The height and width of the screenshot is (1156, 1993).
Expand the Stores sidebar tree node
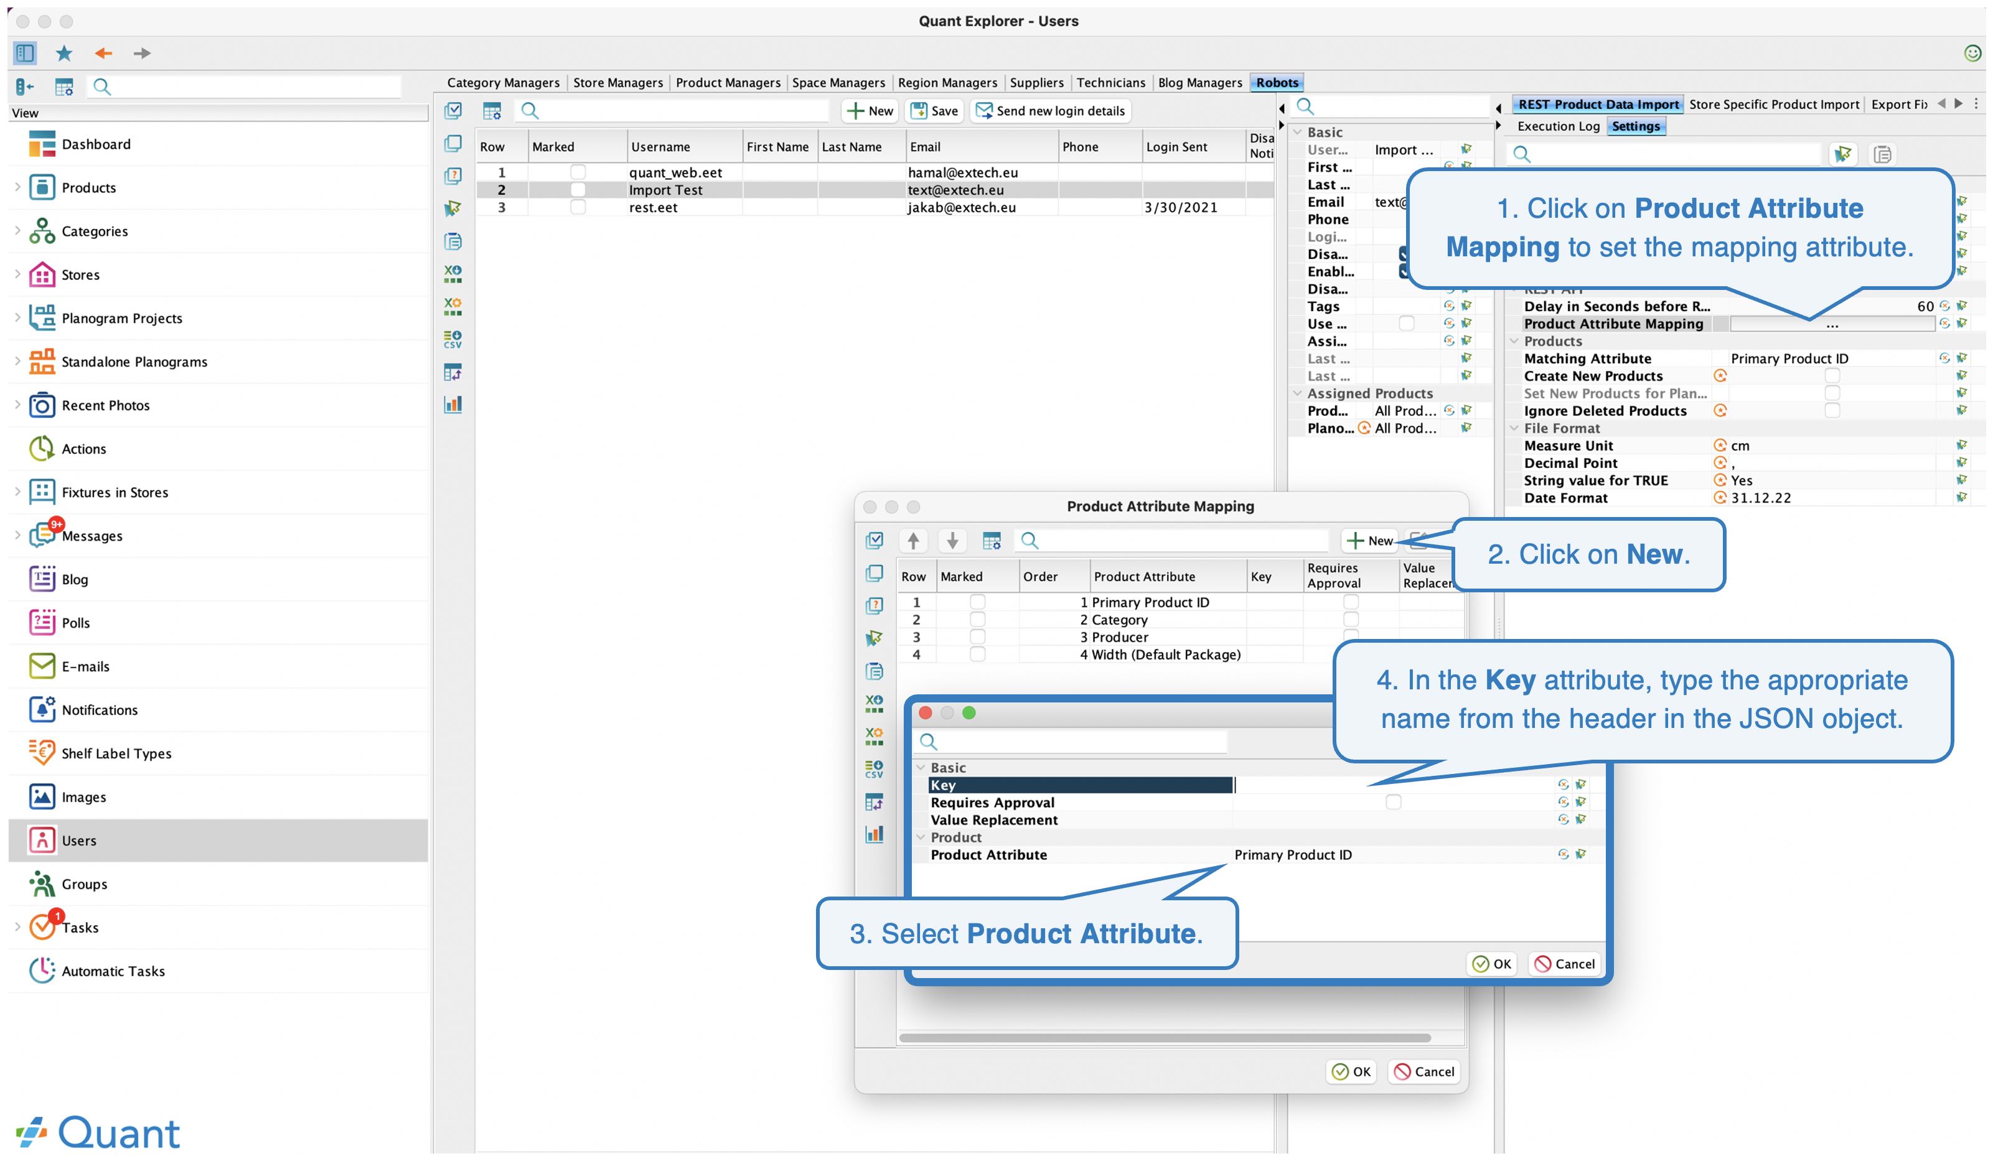click(x=17, y=274)
